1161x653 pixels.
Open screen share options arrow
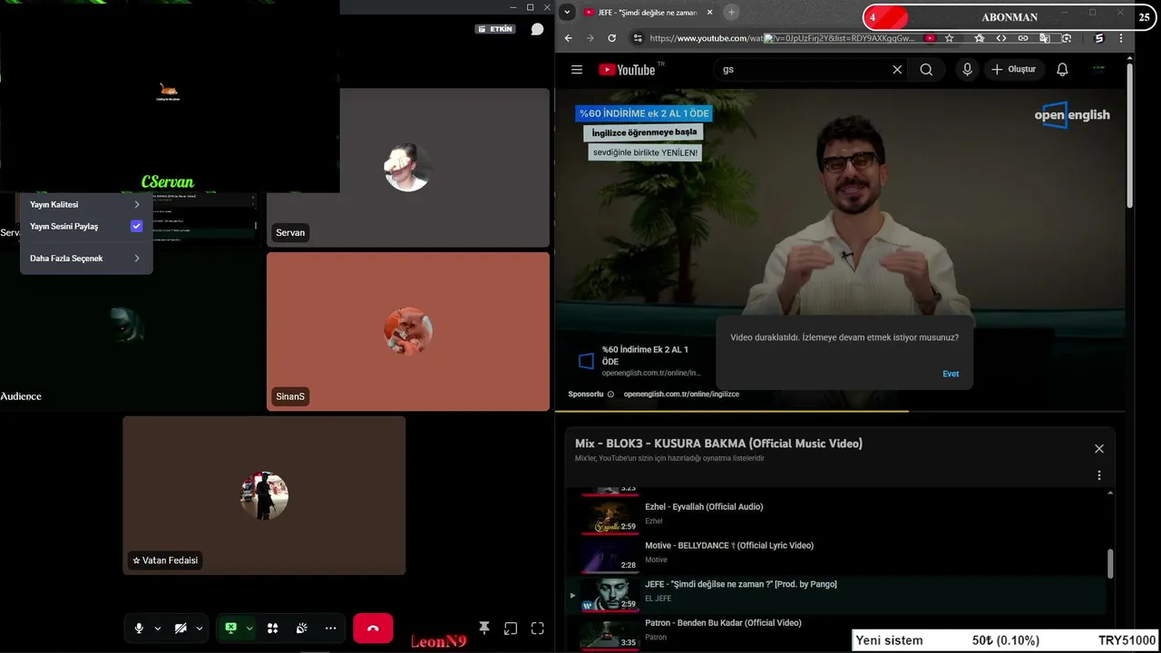pyautogui.click(x=249, y=629)
